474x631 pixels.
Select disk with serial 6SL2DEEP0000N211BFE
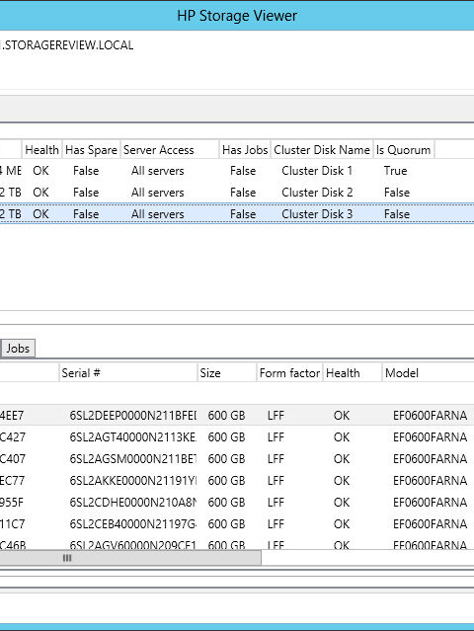tap(237, 416)
